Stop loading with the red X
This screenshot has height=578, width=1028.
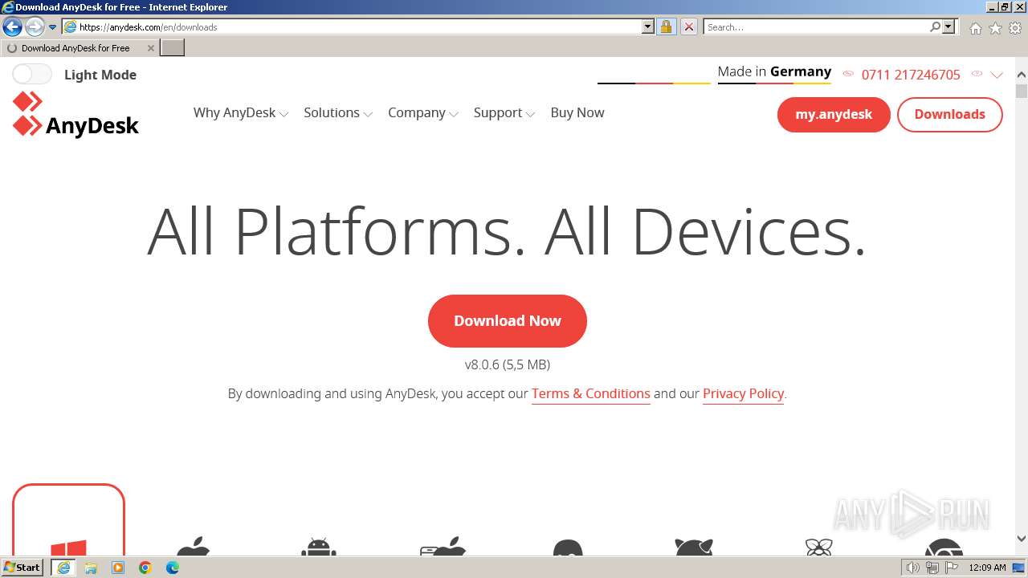688,27
